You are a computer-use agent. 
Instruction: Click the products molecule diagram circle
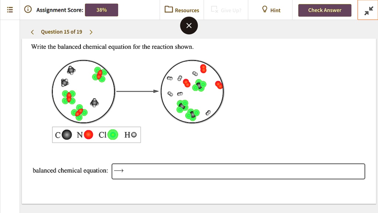[192, 91]
